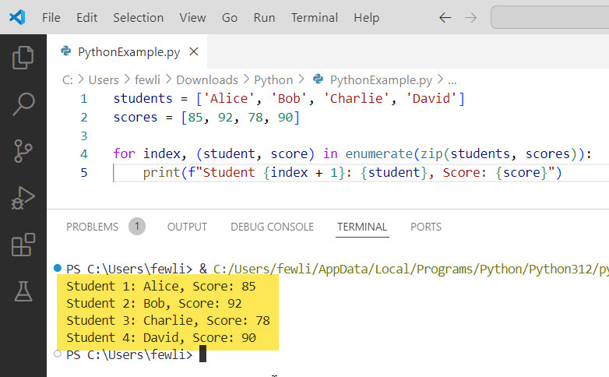The width and height of the screenshot is (609, 377).
Task: Switch to the PROBLEMS panel tab
Action: 92,227
